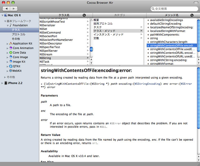Image resolution: width=200 pixels, height=166 pixels.
Task: Expand the Core Data node
Action: [7, 53]
